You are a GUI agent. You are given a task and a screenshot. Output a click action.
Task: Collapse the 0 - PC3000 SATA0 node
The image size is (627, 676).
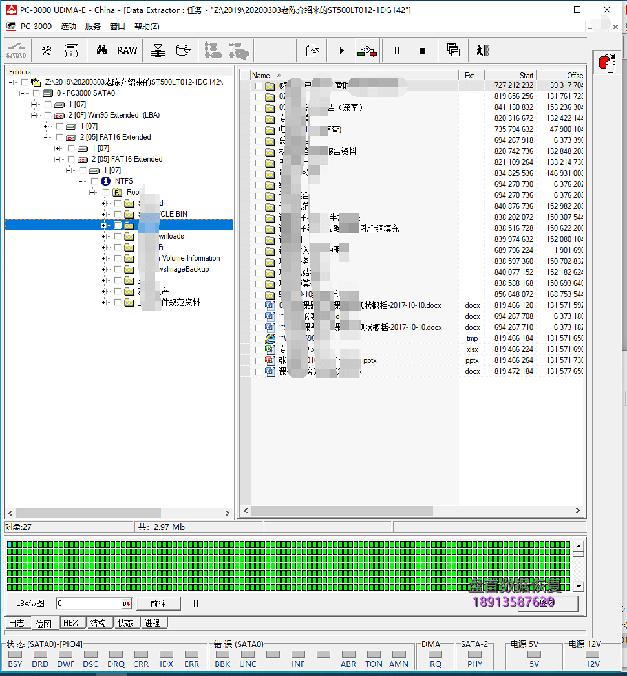point(22,93)
